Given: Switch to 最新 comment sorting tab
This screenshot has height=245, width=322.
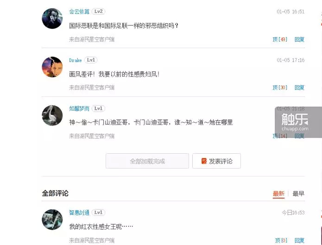Looking at the screenshot, I should 278,194.
